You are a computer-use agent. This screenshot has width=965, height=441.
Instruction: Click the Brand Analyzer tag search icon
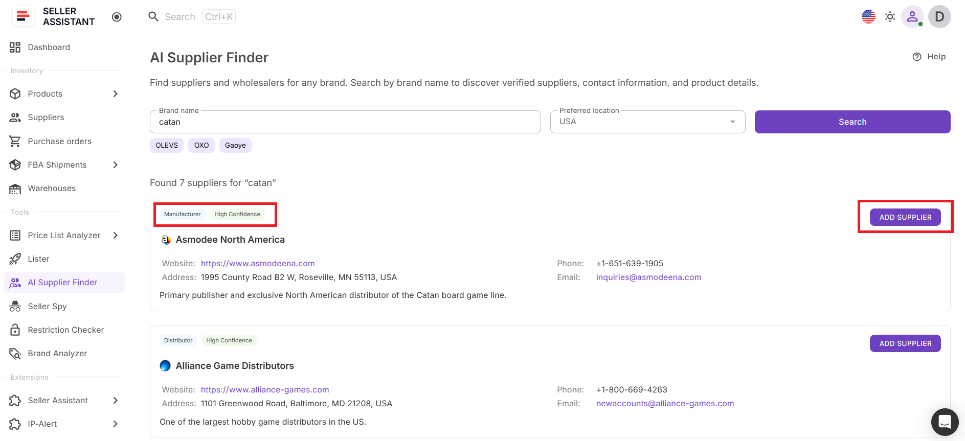[x=15, y=354]
